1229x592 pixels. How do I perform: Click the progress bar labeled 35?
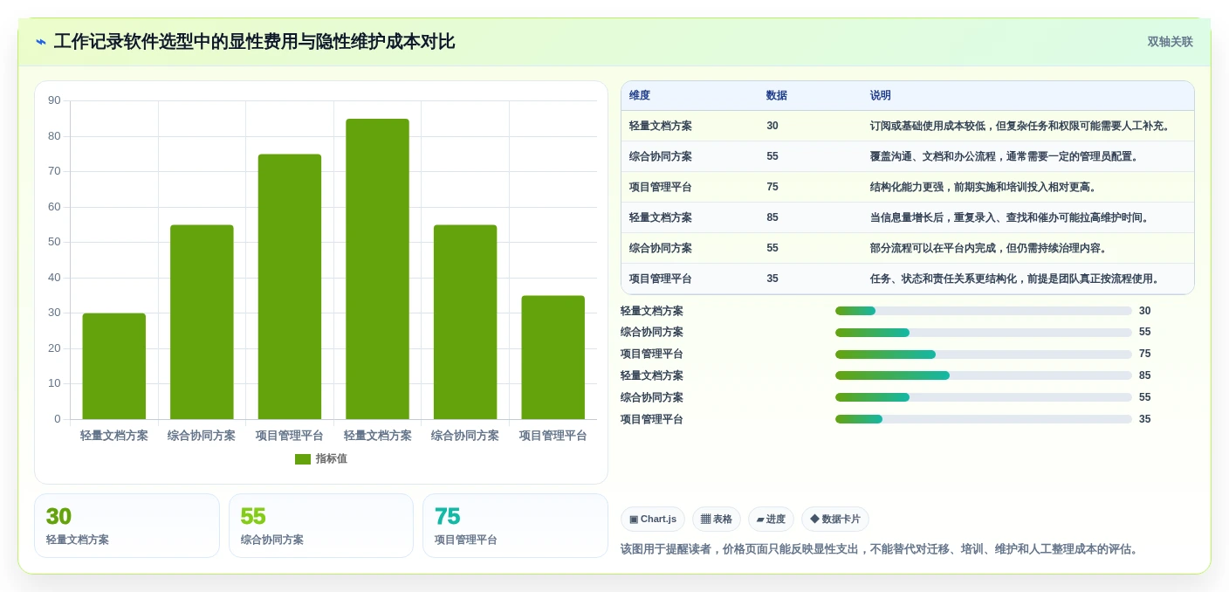pyautogui.click(x=984, y=419)
